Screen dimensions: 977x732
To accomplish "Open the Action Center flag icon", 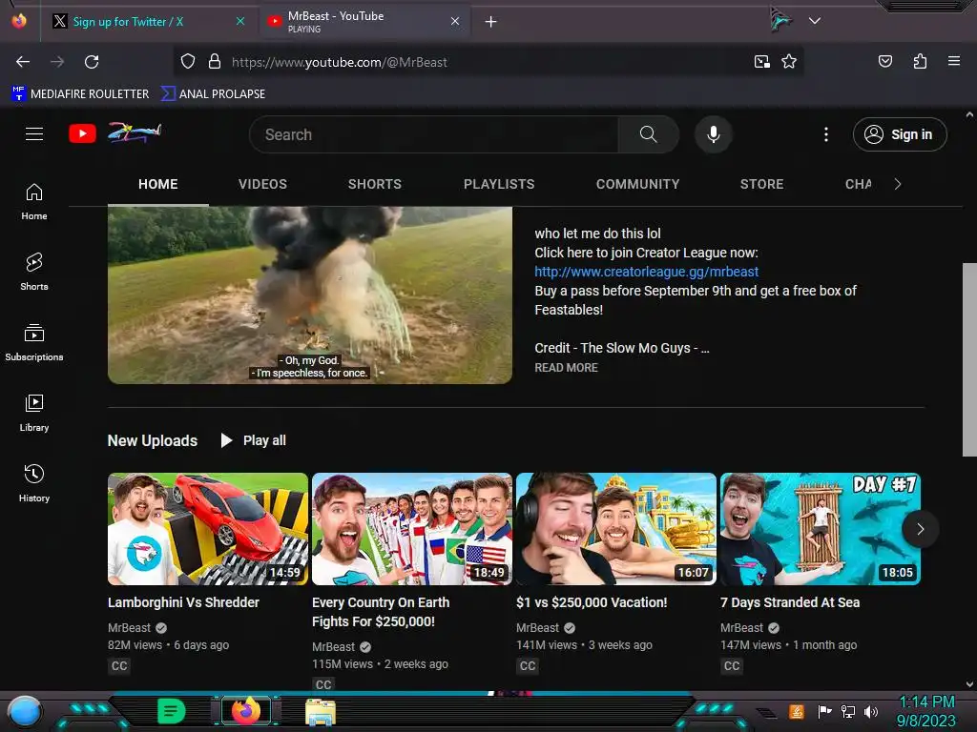I will coord(825,711).
